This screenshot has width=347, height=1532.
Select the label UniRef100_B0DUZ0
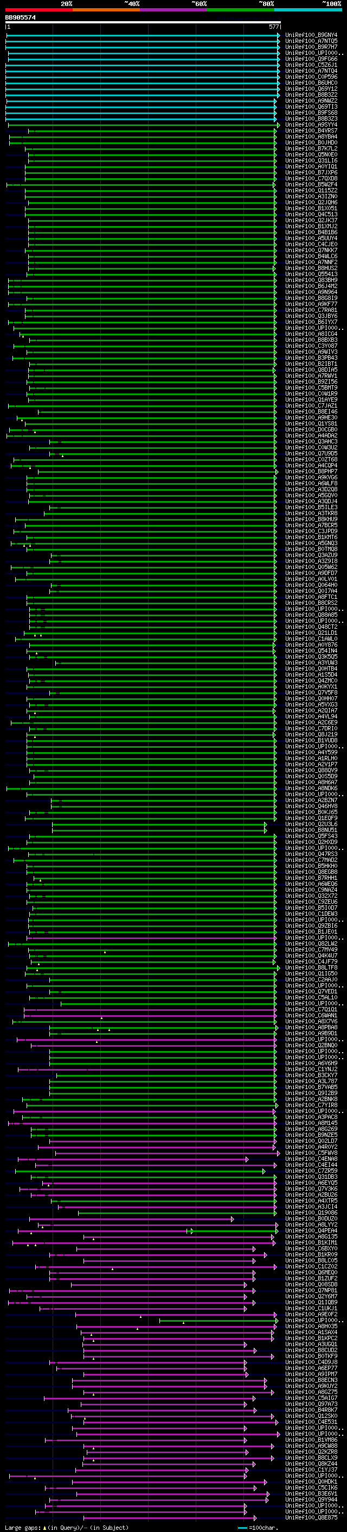coord(311,1218)
